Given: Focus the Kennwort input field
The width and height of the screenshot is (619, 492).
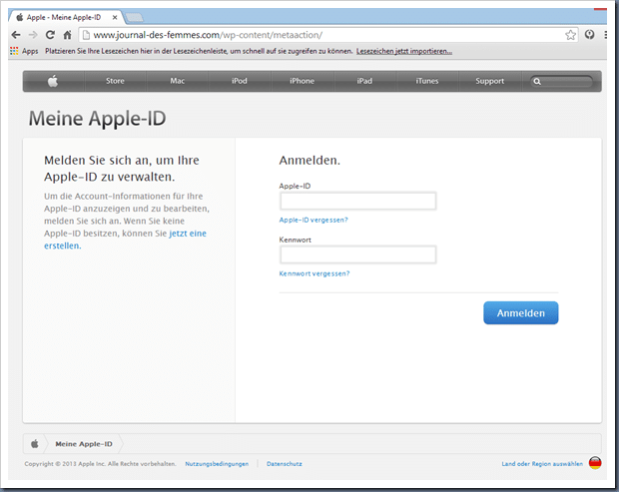Looking at the screenshot, I should coord(358,254).
